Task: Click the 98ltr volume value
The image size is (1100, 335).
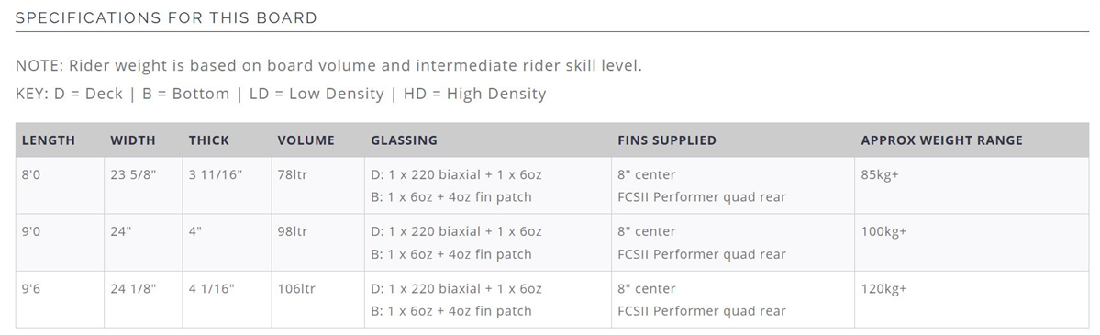Action: (x=293, y=232)
